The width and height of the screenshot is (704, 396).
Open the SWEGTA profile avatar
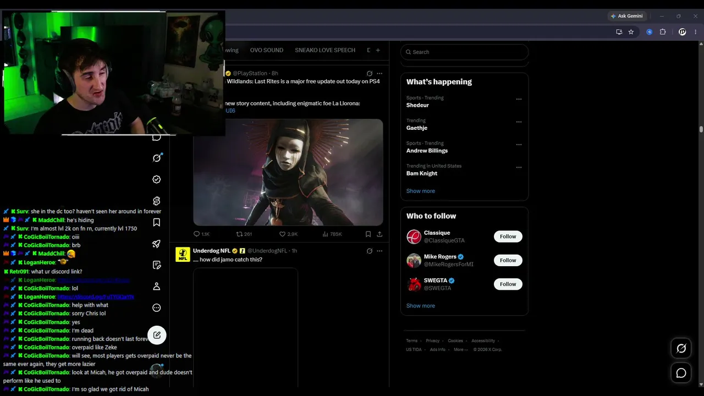pos(414,284)
